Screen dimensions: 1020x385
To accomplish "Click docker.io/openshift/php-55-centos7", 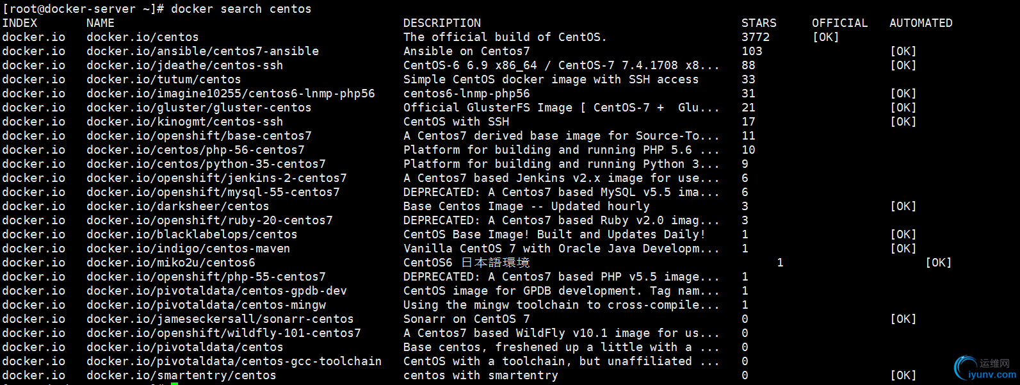I will [206, 277].
